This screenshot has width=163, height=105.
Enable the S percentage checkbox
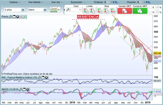click(150, 8)
